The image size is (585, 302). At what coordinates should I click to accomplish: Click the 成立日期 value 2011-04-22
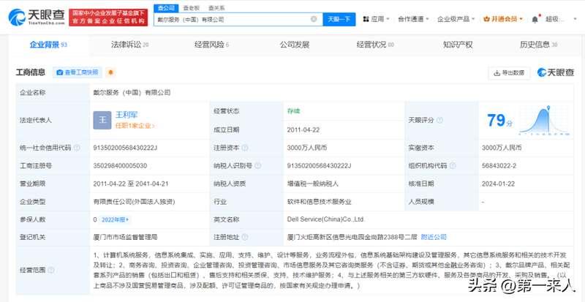303,130
